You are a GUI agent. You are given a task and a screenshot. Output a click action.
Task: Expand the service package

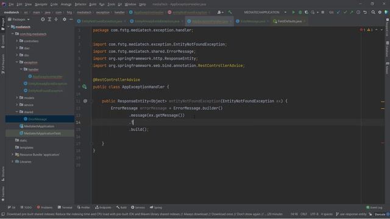(17, 105)
